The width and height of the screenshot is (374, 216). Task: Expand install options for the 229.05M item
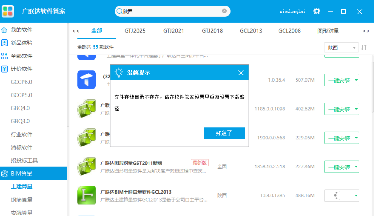pos(356,138)
